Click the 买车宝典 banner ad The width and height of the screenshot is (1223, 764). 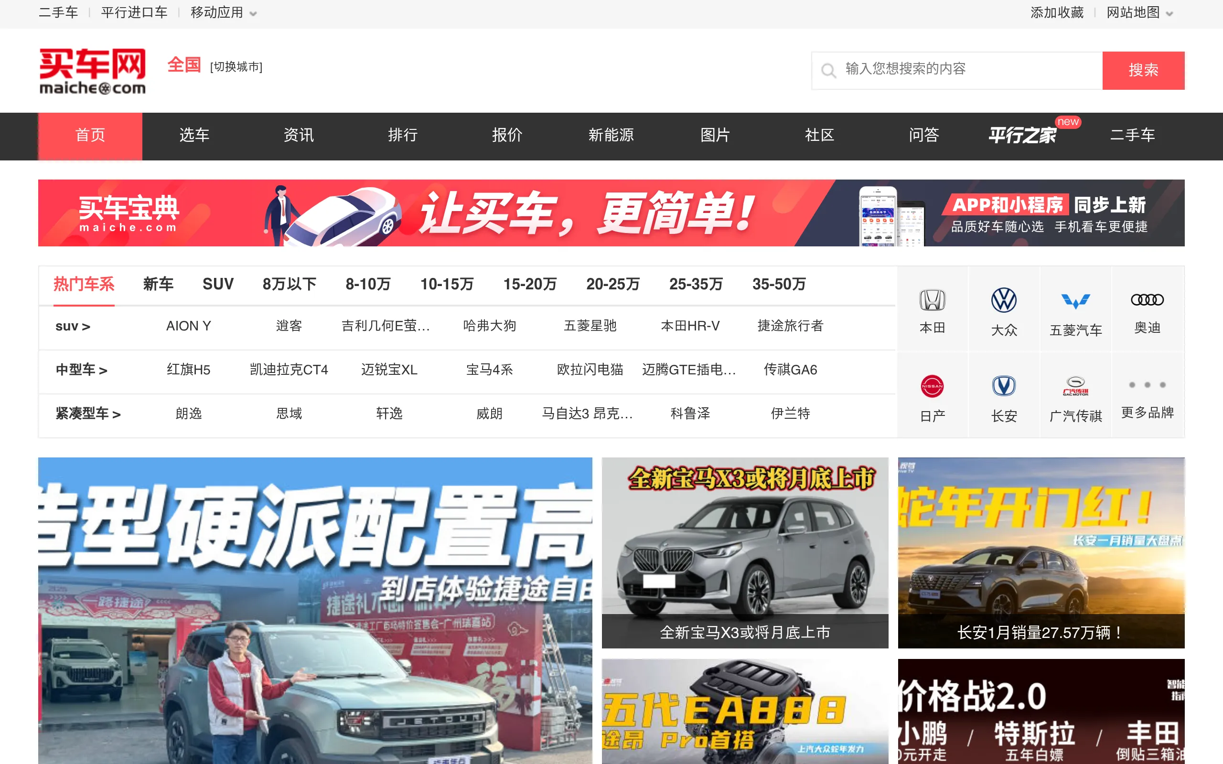[611, 213]
